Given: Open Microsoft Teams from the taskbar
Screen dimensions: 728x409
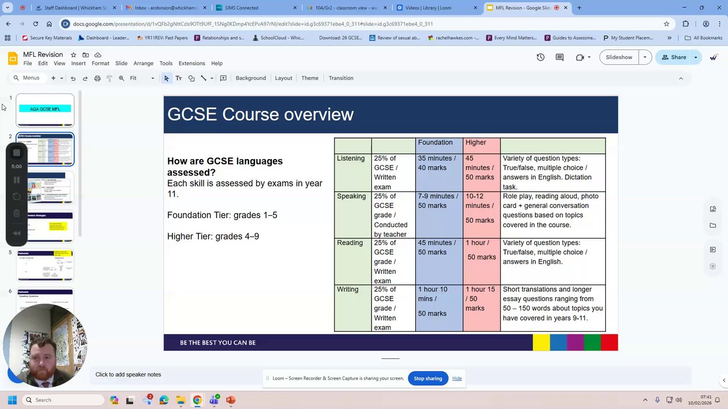Looking at the screenshot, I should pos(214,400).
